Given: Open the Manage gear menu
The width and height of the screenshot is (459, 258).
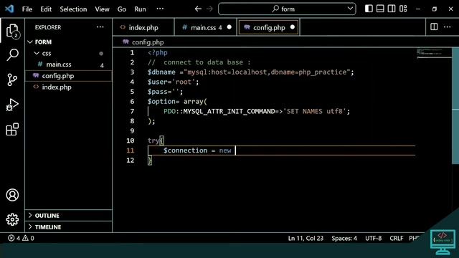Looking at the screenshot, I should [x=12, y=219].
